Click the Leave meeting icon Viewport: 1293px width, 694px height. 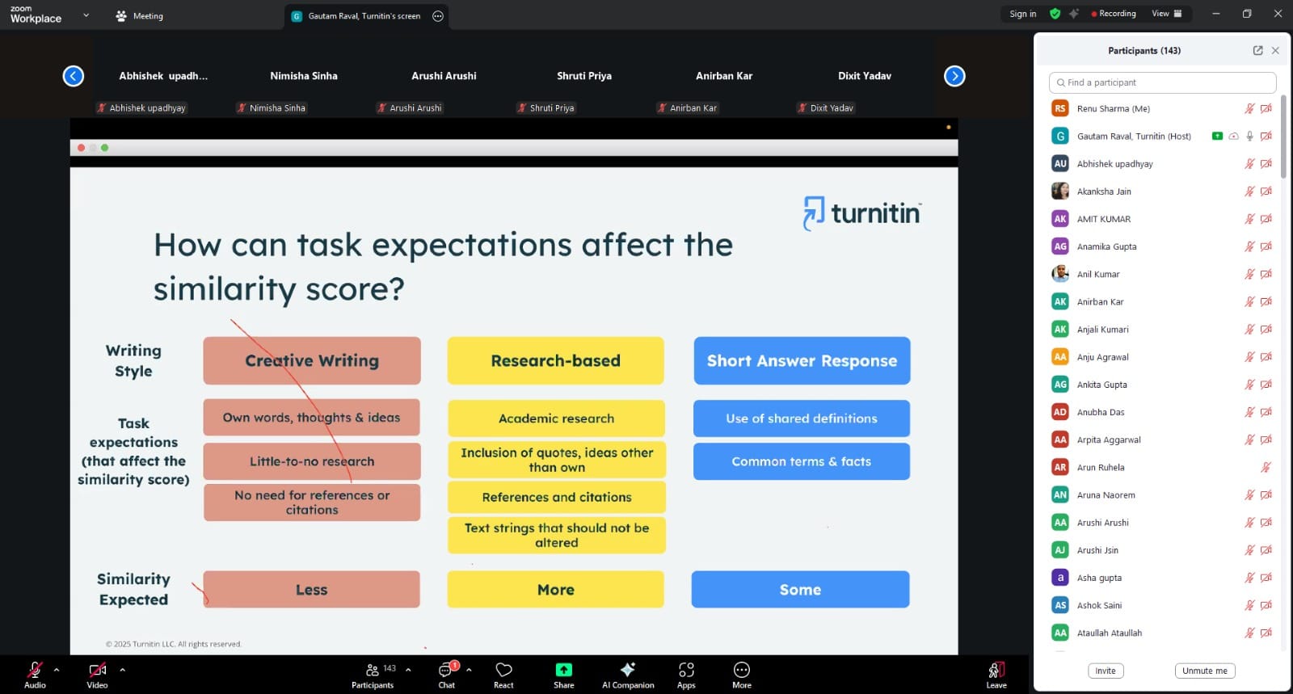point(996,671)
